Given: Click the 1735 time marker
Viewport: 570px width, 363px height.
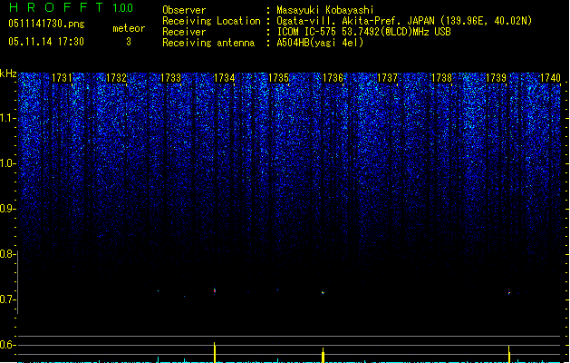Looking at the screenshot, I should click(x=278, y=78).
